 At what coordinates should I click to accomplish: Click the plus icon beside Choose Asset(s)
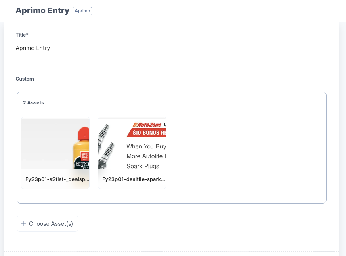[x=23, y=224]
